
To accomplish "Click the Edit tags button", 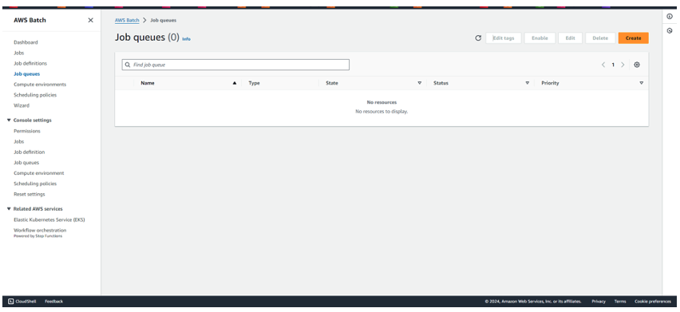I will pos(504,38).
